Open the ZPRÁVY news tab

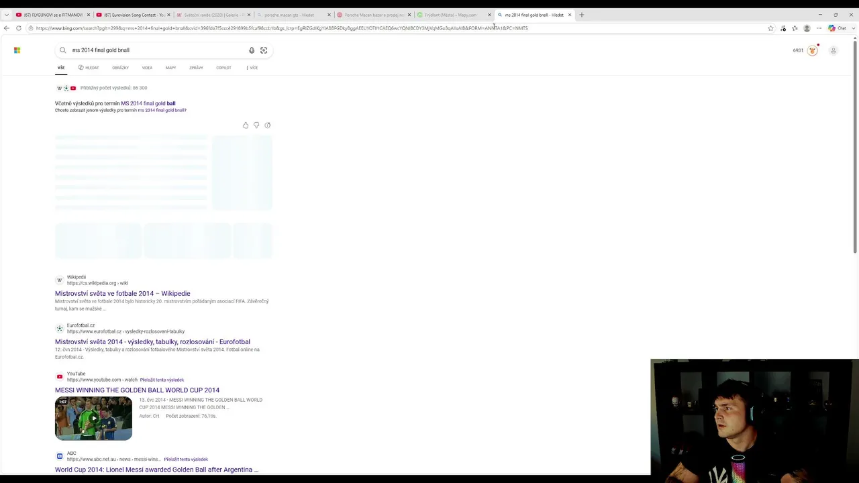[x=196, y=68]
